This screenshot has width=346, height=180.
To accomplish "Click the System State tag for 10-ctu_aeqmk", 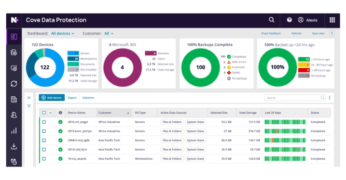I will [x=195, y=159].
